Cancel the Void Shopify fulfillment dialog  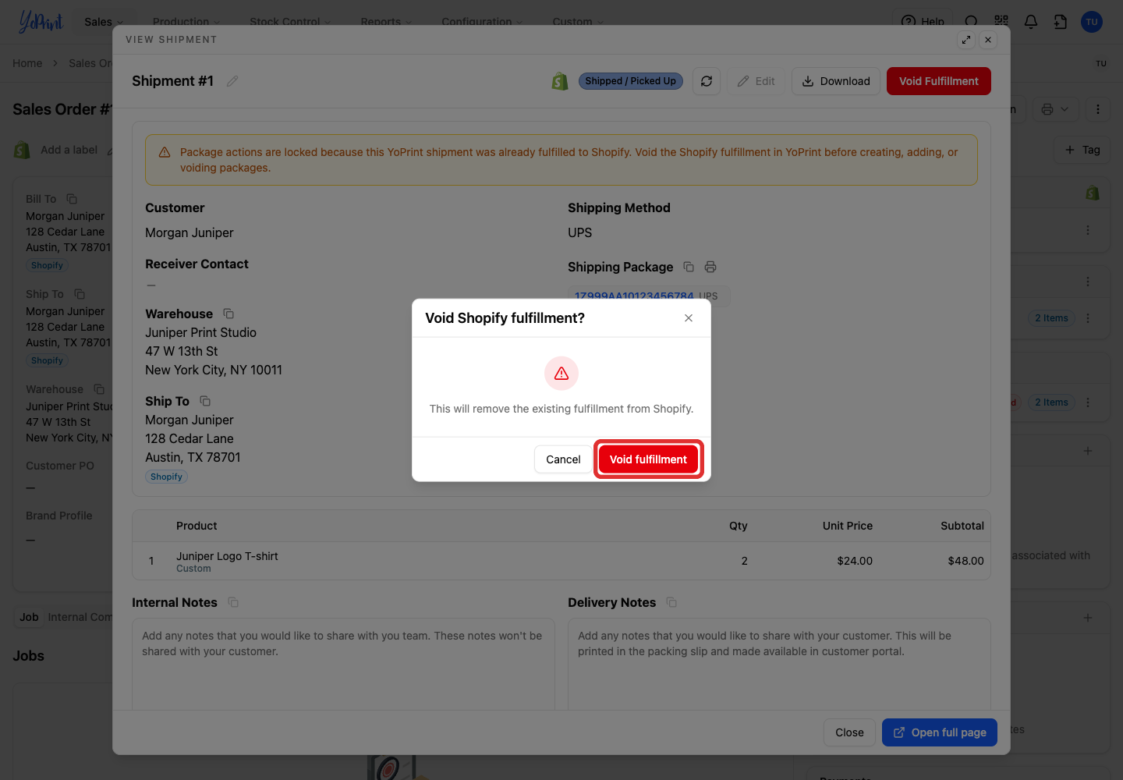tap(563, 459)
